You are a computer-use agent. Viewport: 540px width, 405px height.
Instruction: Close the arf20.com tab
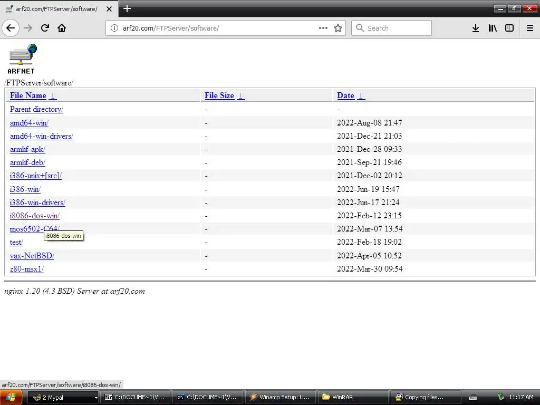pos(109,9)
